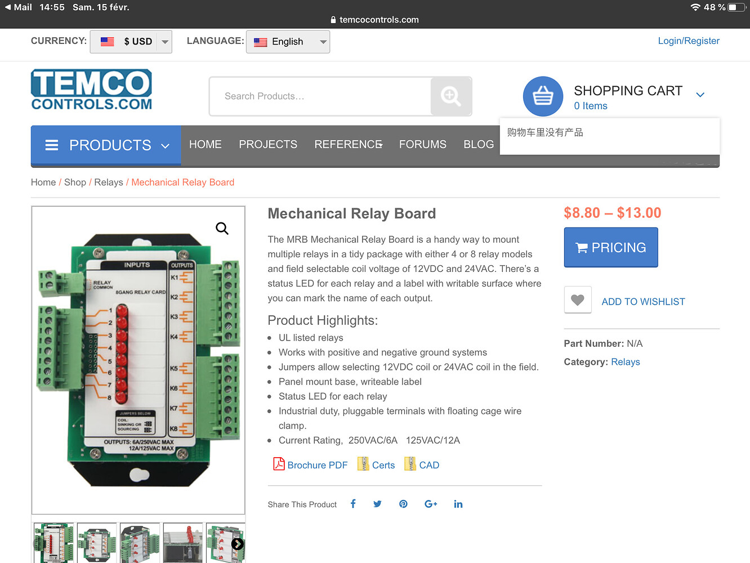
Task: Open the shopping cart basket icon
Action: tap(543, 96)
